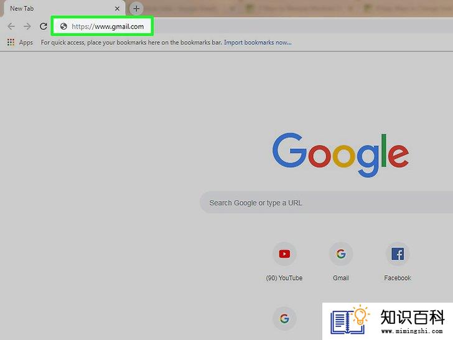Select the New Tab tab

tap(64, 8)
